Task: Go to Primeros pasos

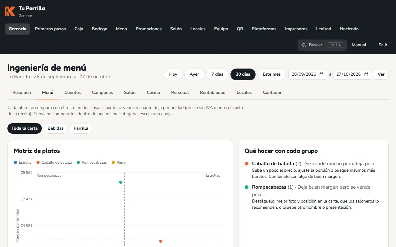Action: click(x=50, y=29)
